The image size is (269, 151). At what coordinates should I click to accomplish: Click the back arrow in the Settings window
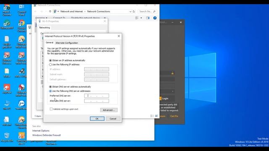[30, 34]
